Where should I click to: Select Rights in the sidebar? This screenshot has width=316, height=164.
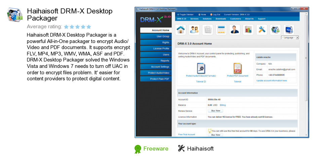(x=156, y=42)
